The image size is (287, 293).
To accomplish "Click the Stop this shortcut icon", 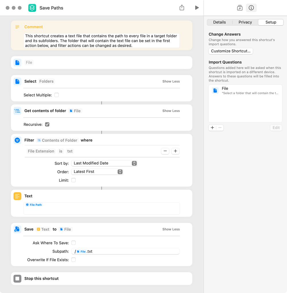I will pos(17,278).
